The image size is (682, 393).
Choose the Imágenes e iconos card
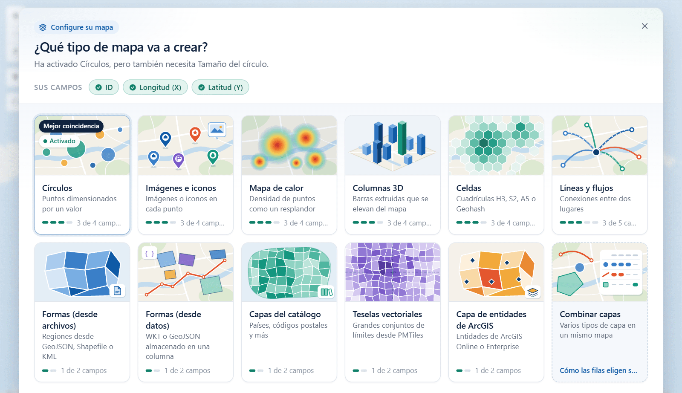(x=185, y=175)
